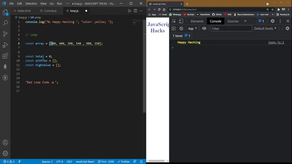
Task: Open the File menu
Action: pyautogui.click(x=11, y=4)
